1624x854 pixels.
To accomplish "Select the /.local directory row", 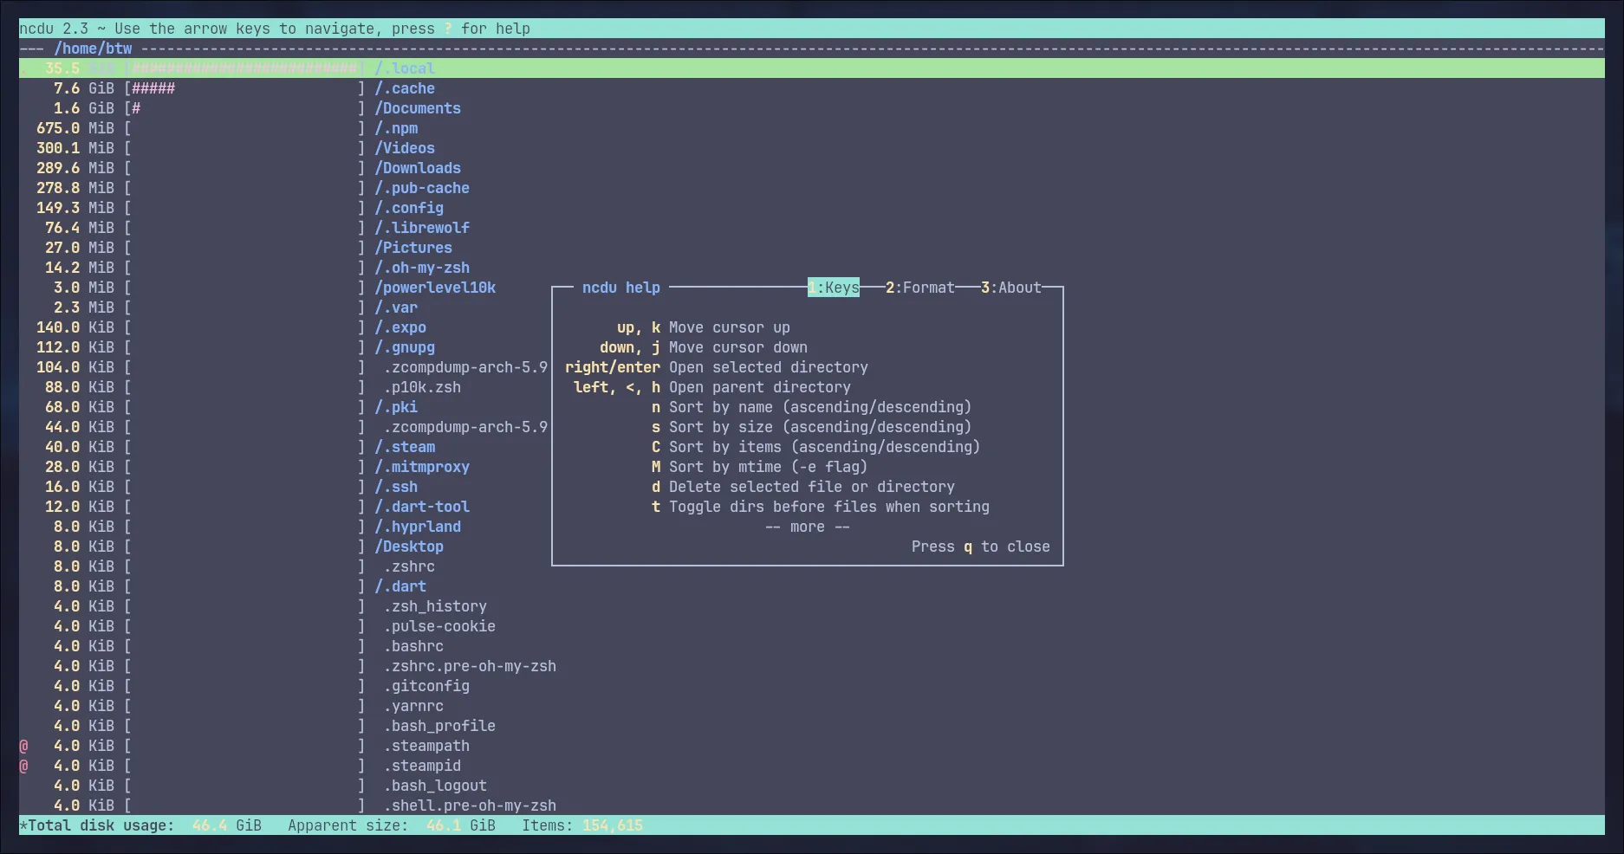I will point(404,68).
